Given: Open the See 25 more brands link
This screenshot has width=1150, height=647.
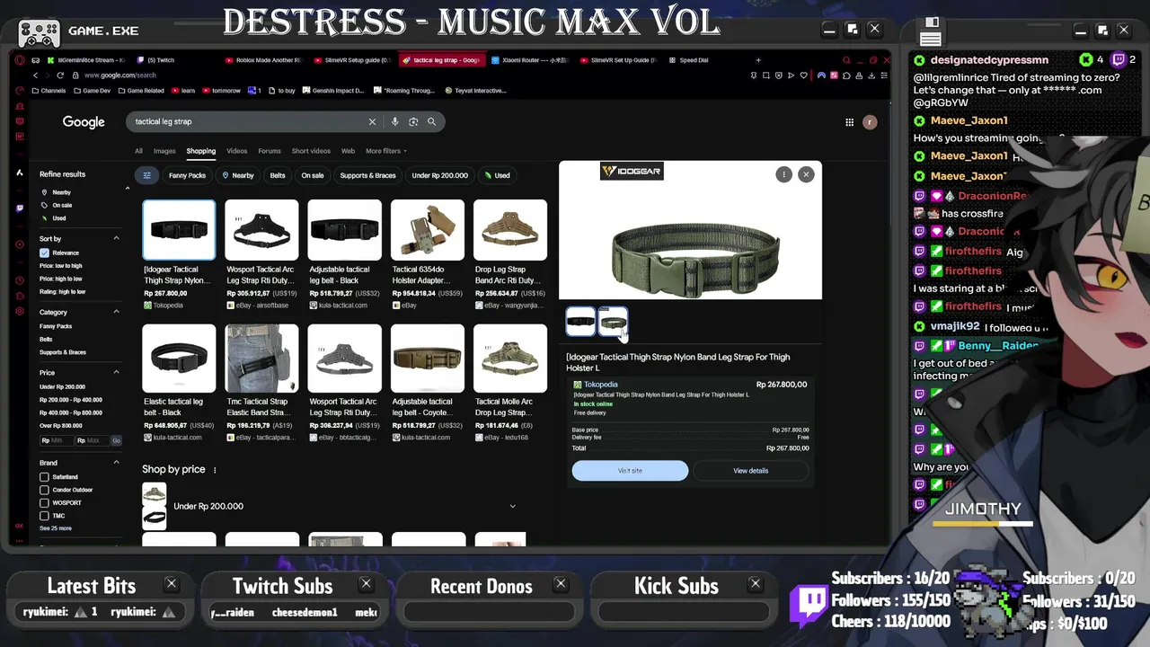Looking at the screenshot, I should 56,528.
